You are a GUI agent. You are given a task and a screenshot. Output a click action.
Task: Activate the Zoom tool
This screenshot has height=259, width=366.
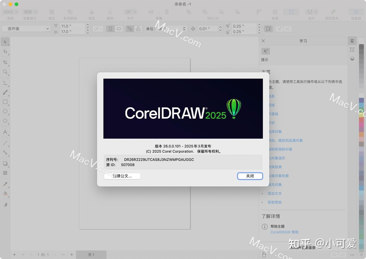click(5, 72)
